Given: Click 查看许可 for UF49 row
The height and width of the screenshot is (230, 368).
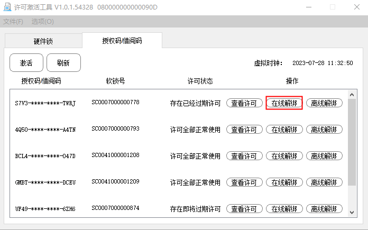Looking at the screenshot, I should tap(244, 209).
